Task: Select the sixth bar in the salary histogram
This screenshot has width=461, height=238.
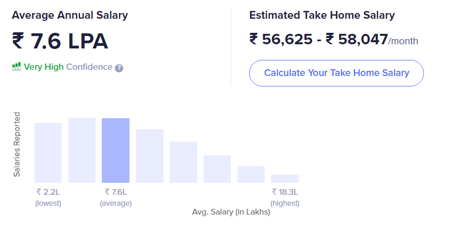Action: (217, 169)
